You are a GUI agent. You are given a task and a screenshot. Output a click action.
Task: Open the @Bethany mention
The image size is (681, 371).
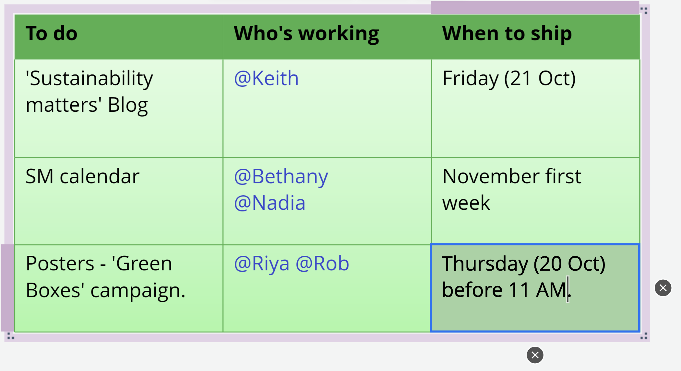point(281,176)
